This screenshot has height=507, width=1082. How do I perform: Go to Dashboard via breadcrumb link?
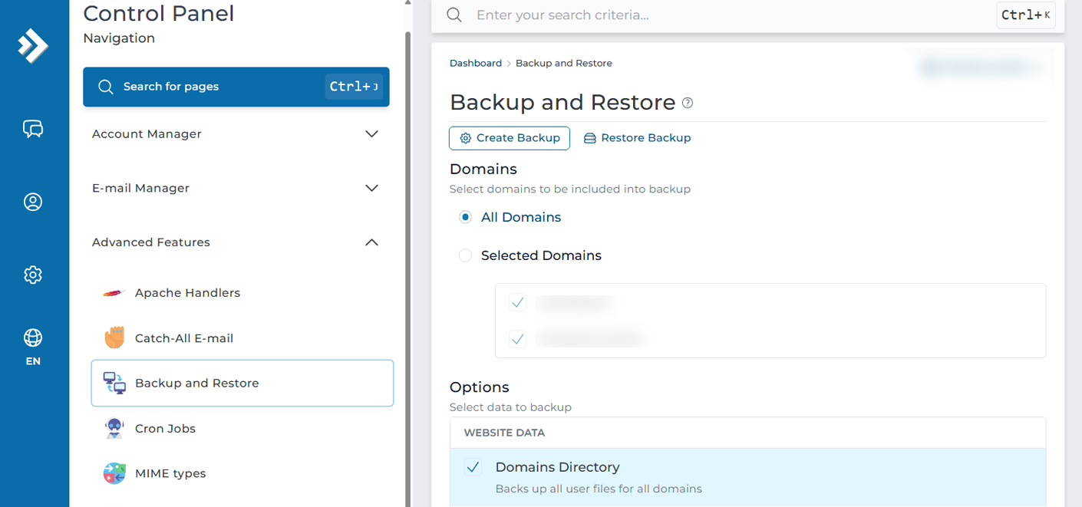tap(476, 64)
